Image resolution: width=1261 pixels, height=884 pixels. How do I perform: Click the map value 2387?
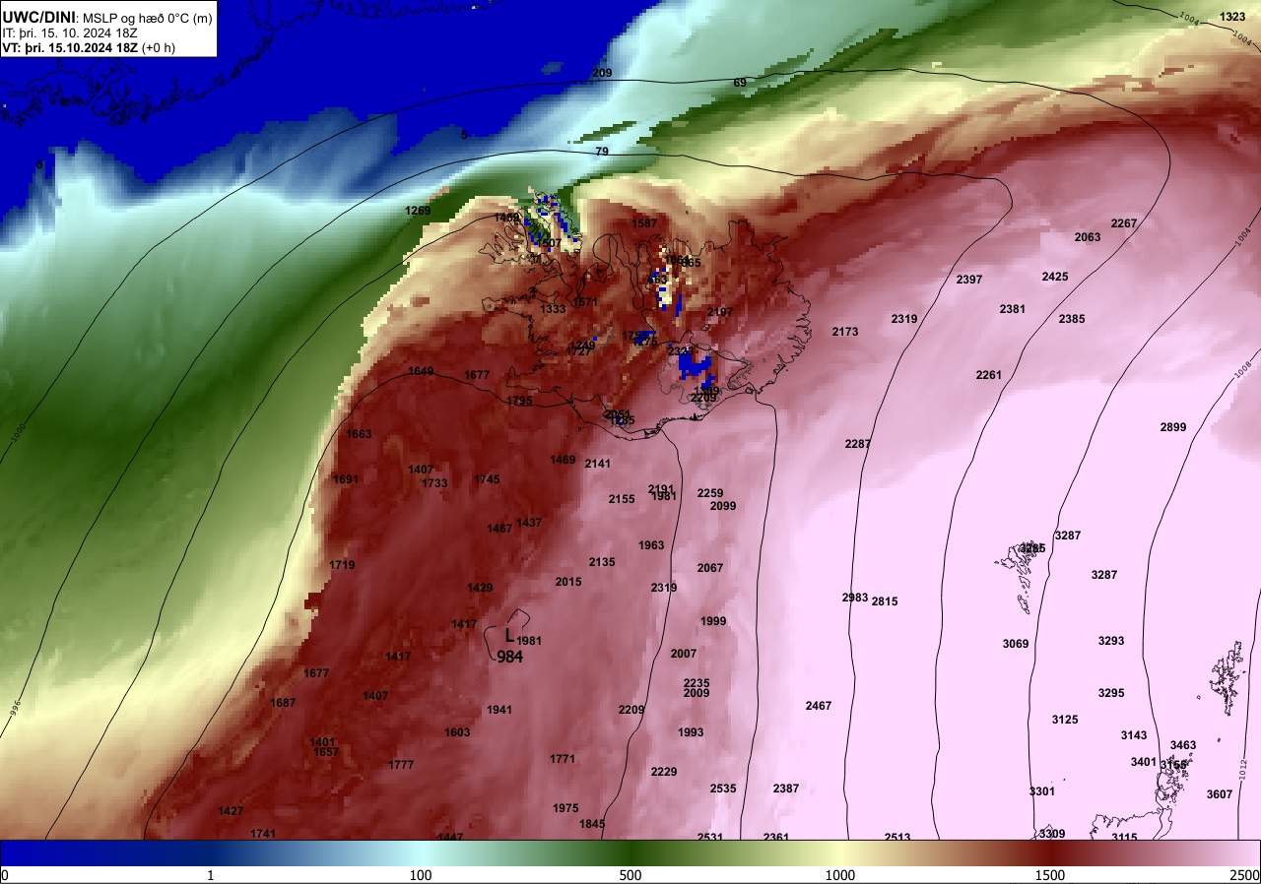(x=786, y=789)
